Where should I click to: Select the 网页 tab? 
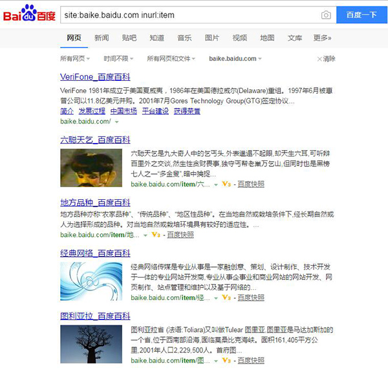(74, 38)
